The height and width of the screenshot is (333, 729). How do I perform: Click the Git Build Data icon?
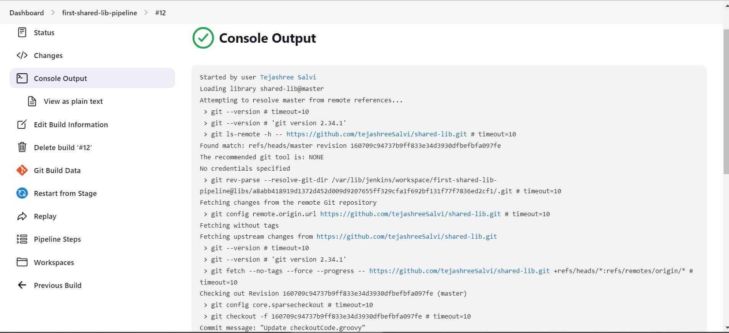(22, 170)
